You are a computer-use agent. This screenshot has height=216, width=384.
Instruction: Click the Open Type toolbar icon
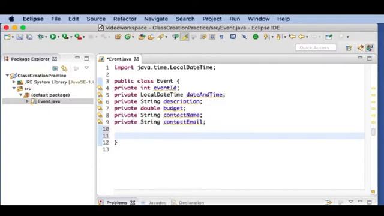click(142, 37)
